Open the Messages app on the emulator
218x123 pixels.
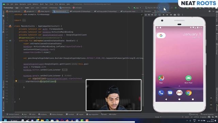(x=170, y=93)
